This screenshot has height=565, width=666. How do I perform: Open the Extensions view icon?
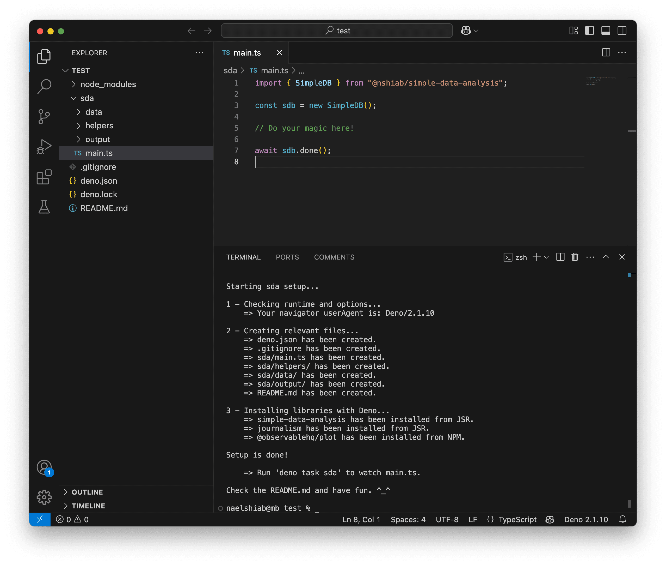(44, 177)
